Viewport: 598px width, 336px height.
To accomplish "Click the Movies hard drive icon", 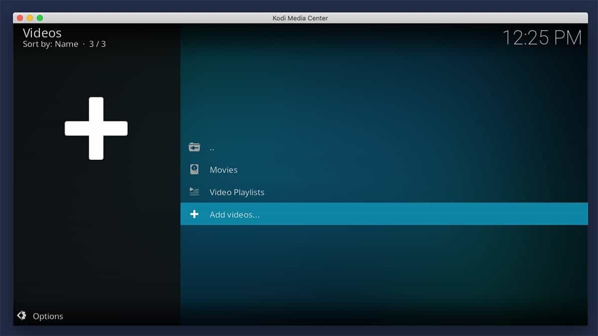I will click(194, 170).
